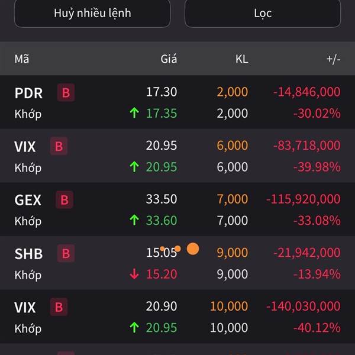Sort by the Mã column header
This screenshot has height=355, width=355.
coord(22,59)
